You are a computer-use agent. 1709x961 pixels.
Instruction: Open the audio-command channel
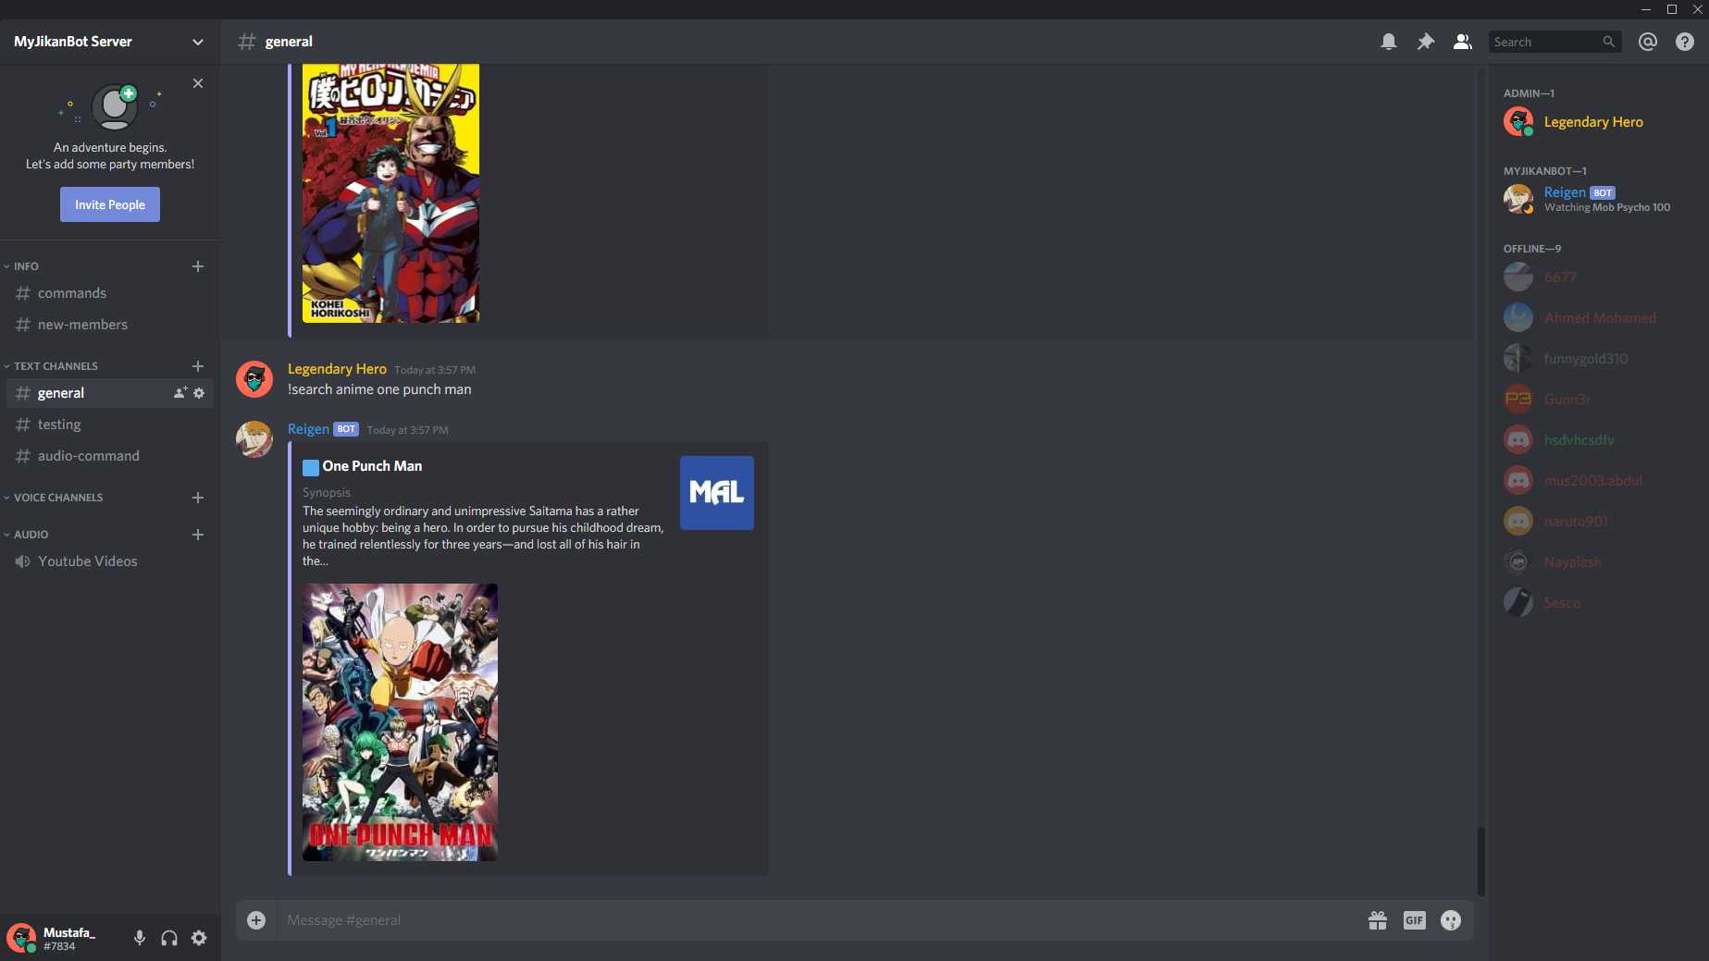pyautogui.click(x=109, y=456)
